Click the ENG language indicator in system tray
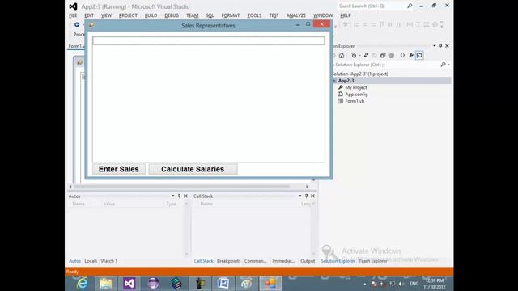 tap(414, 284)
